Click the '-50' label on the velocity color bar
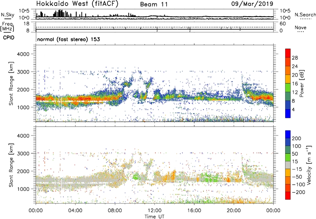 [x=297, y=177]
